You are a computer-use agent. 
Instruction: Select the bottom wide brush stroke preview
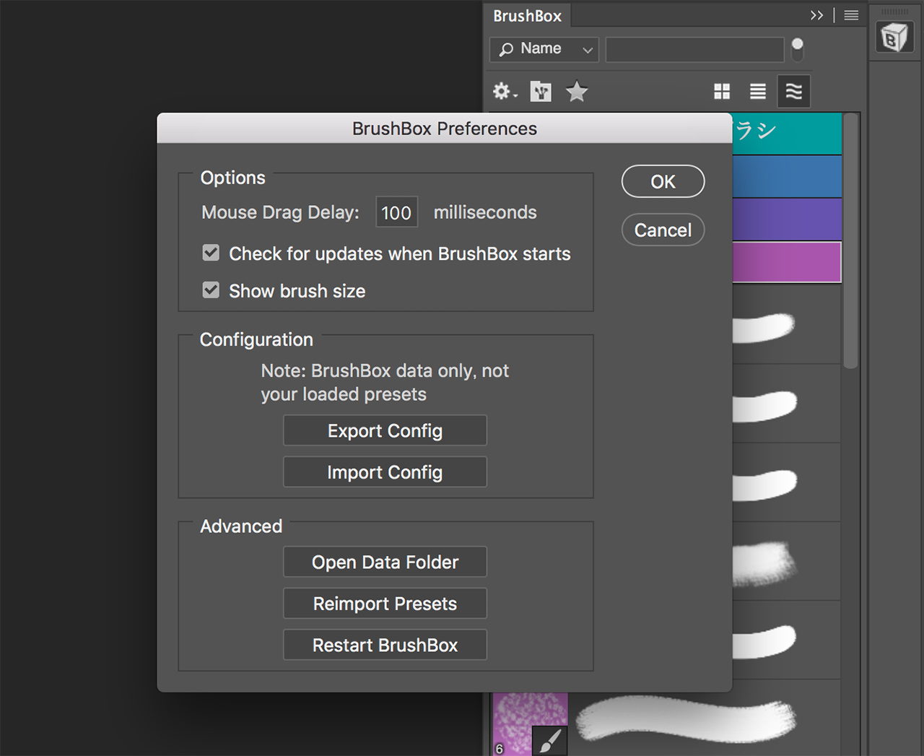687,719
